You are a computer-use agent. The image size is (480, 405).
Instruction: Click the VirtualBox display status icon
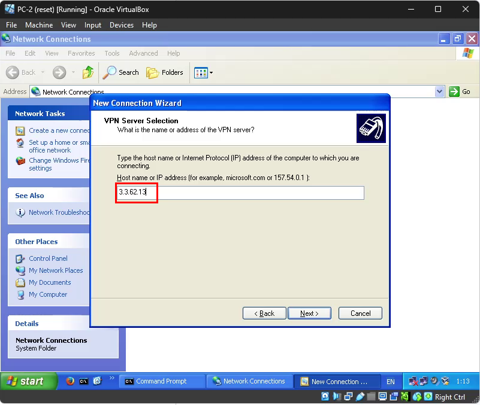point(382,397)
